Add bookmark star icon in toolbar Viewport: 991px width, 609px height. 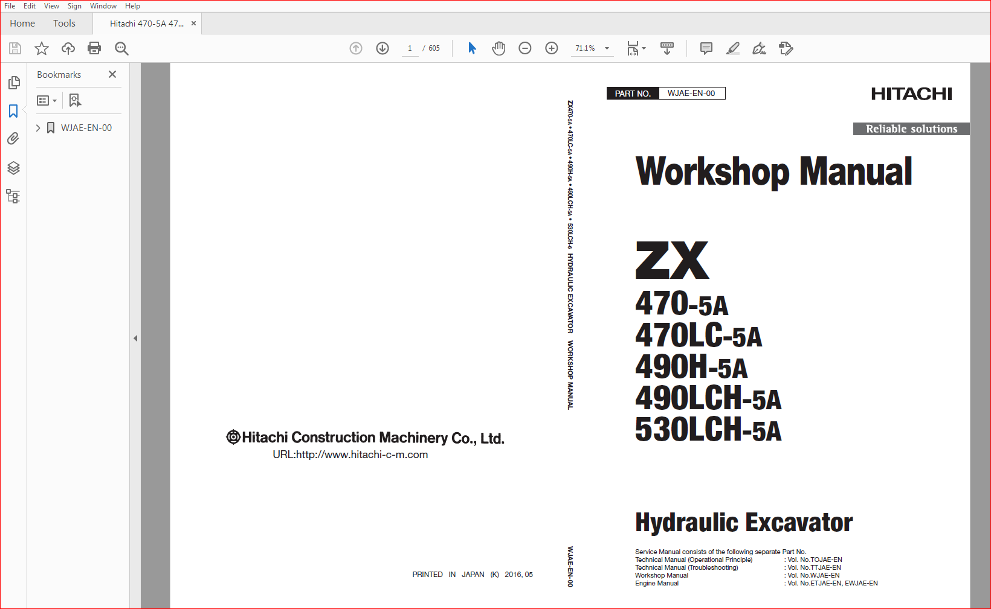click(x=42, y=48)
